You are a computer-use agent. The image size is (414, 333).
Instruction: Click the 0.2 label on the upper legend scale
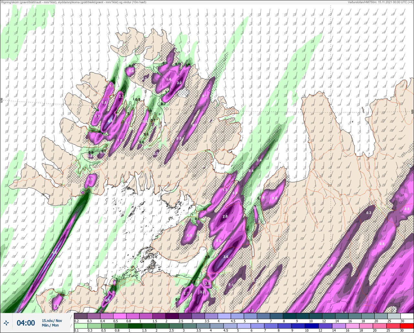point(76,321)
